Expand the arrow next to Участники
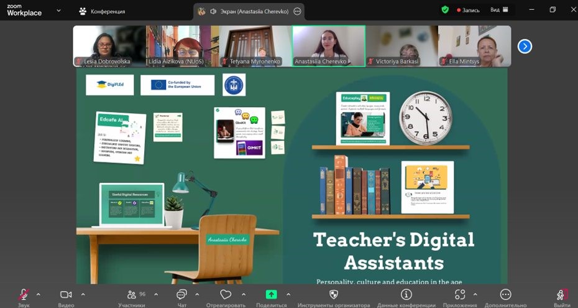578x308 pixels. (155, 294)
